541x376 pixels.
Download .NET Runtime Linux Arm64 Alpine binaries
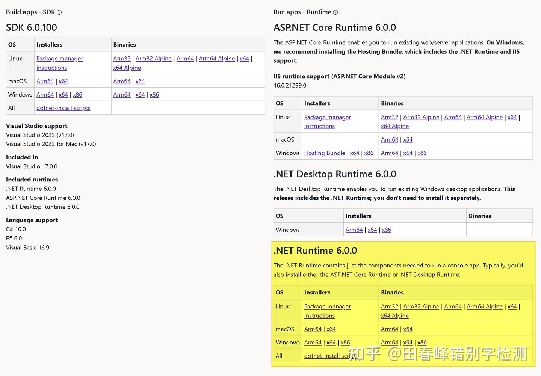coord(485,307)
